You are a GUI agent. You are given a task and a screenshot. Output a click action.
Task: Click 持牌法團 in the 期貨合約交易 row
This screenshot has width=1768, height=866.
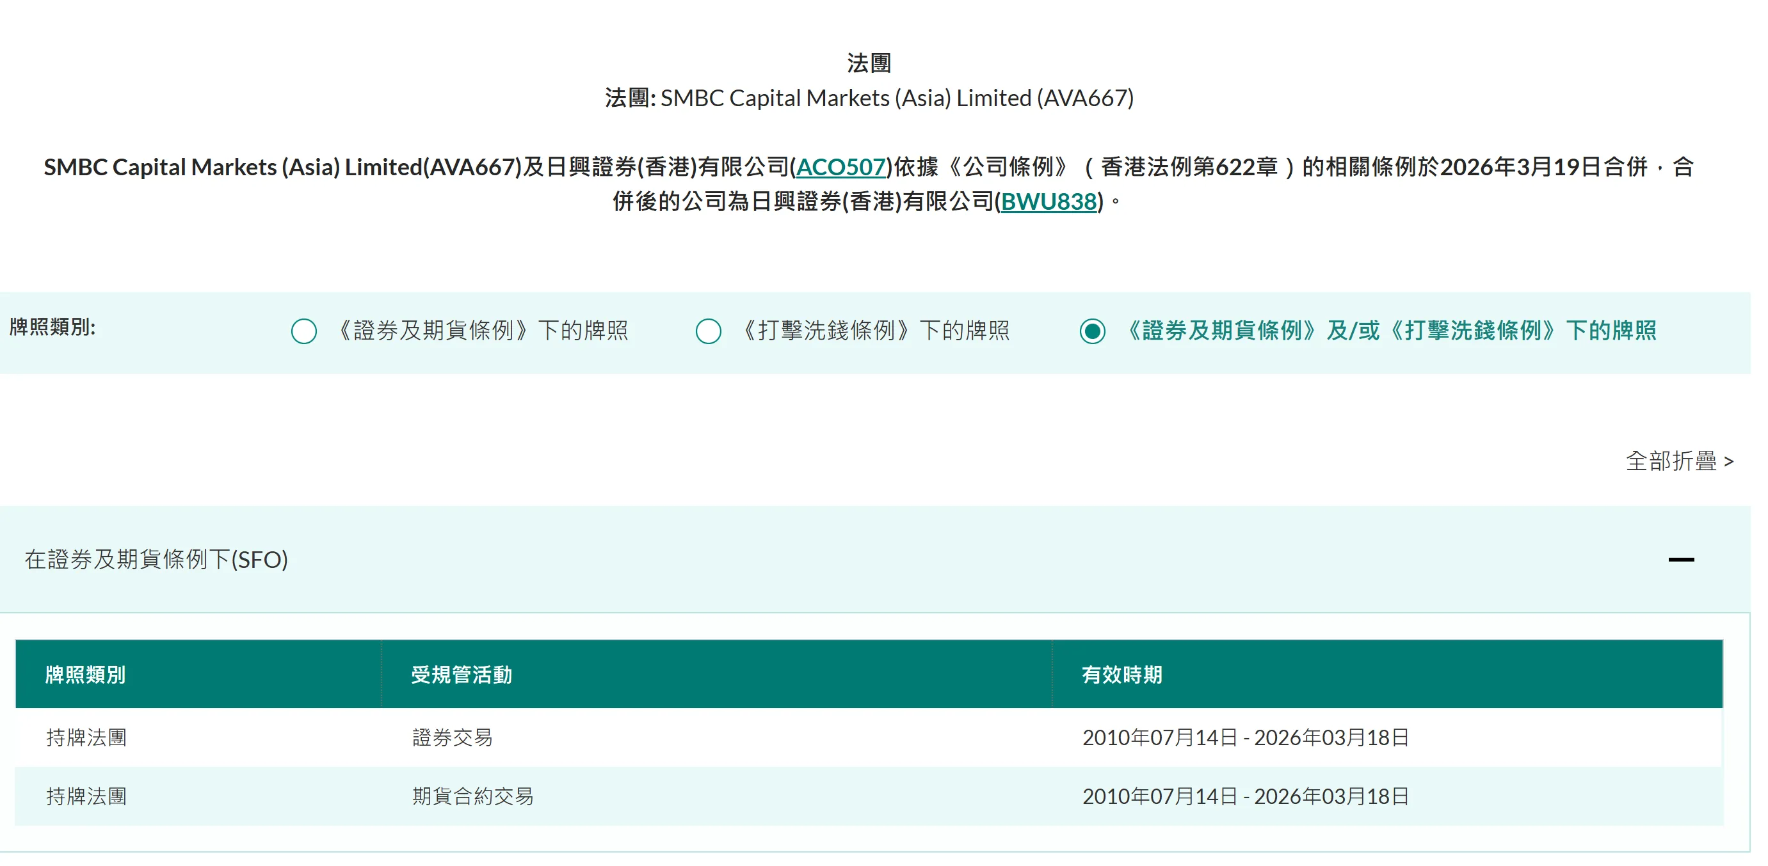click(x=86, y=796)
